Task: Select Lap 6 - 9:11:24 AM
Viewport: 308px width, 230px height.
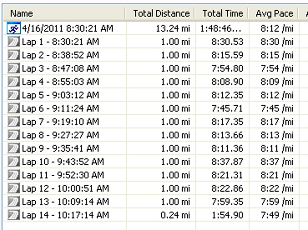Action: [x=61, y=109]
